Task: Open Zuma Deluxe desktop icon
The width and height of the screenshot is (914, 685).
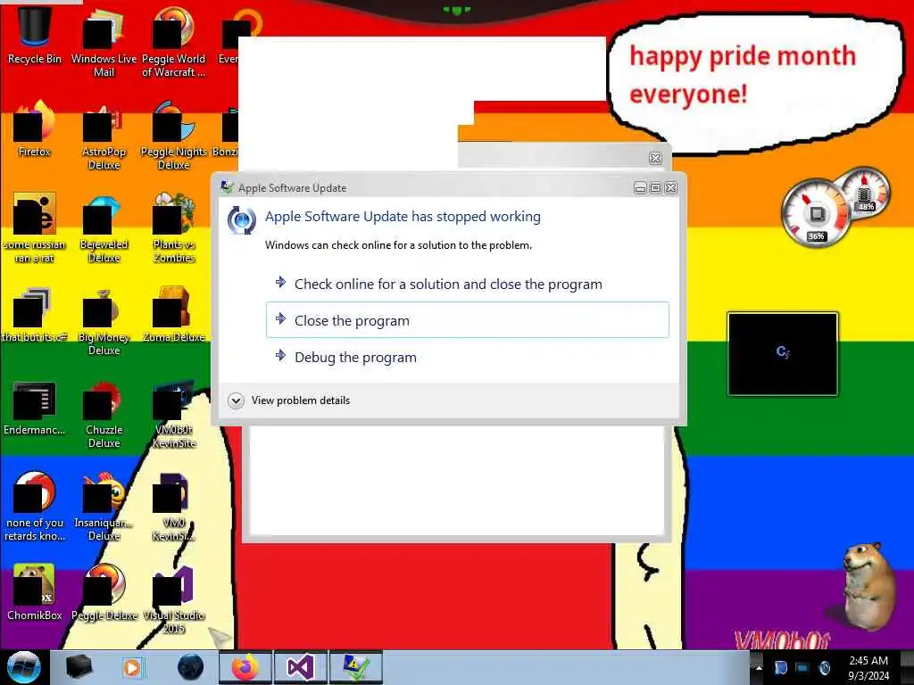Action: (x=174, y=315)
